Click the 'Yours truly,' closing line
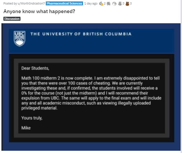This screenshot has width=182, height=153. tap(32, 118)
